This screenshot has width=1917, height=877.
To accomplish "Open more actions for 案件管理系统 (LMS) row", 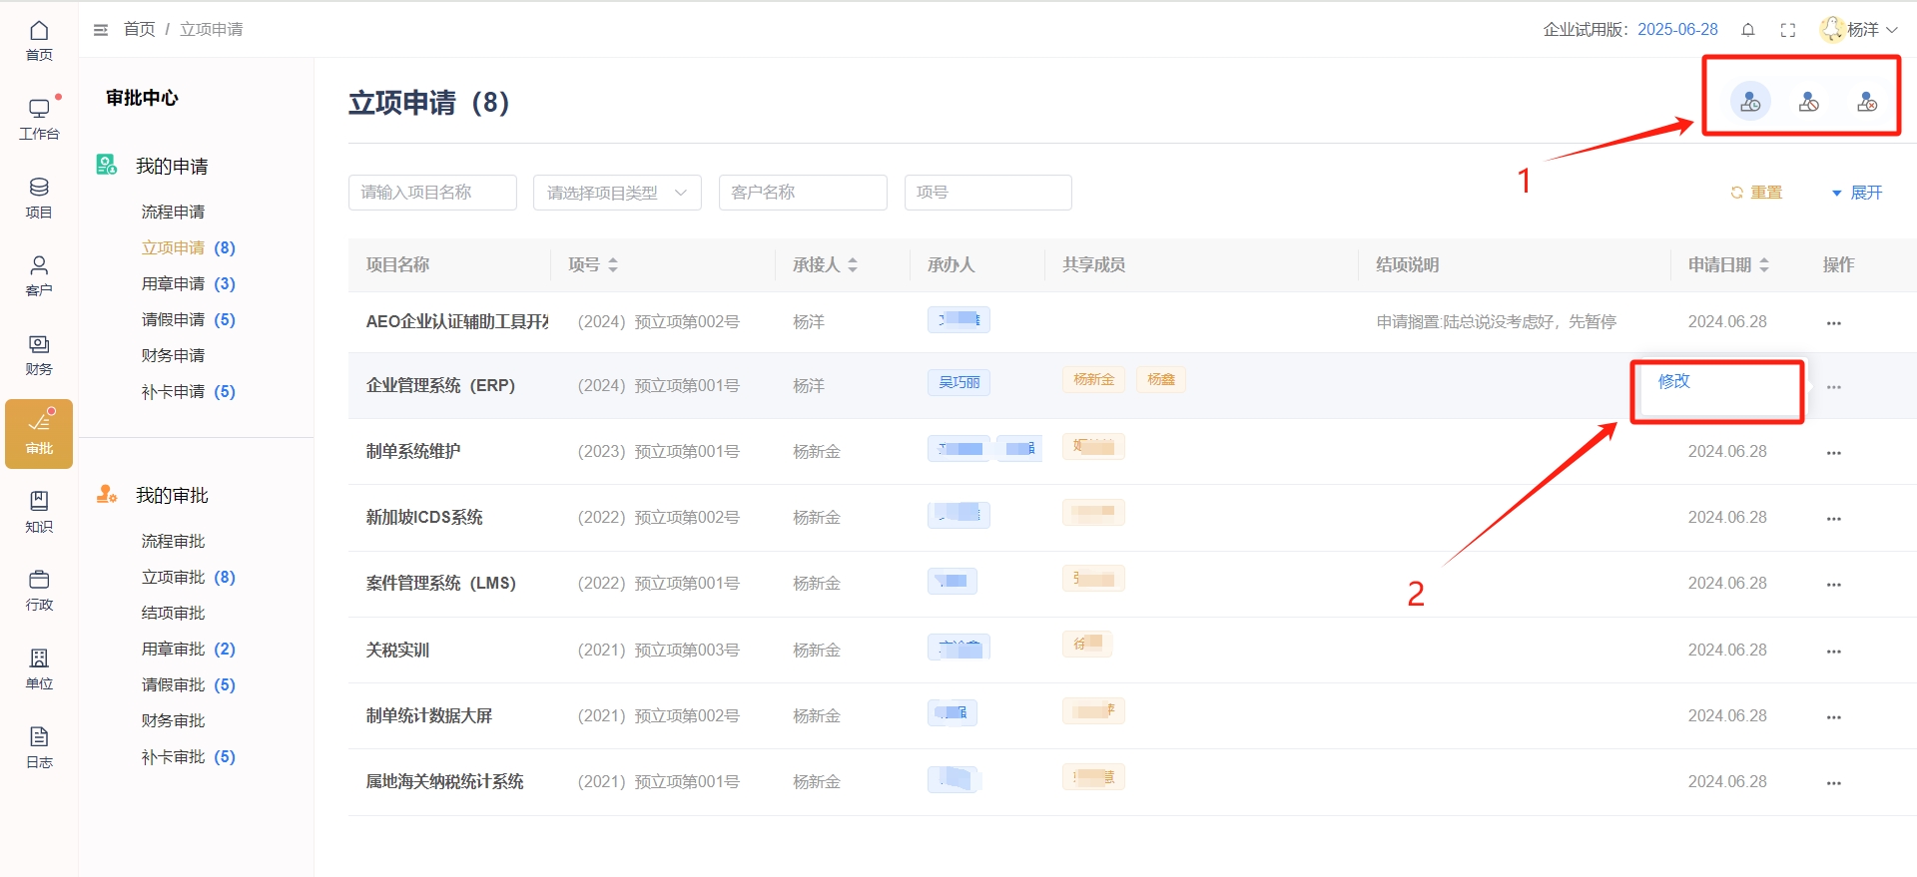I will 1834,584.
